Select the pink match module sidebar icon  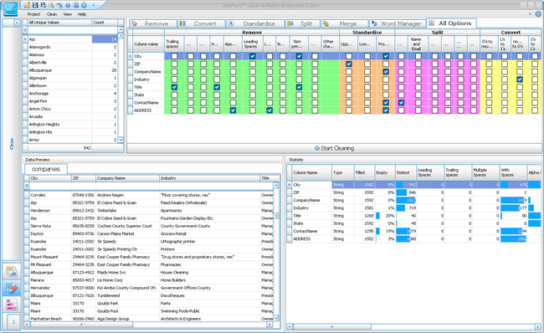(12, 305)
